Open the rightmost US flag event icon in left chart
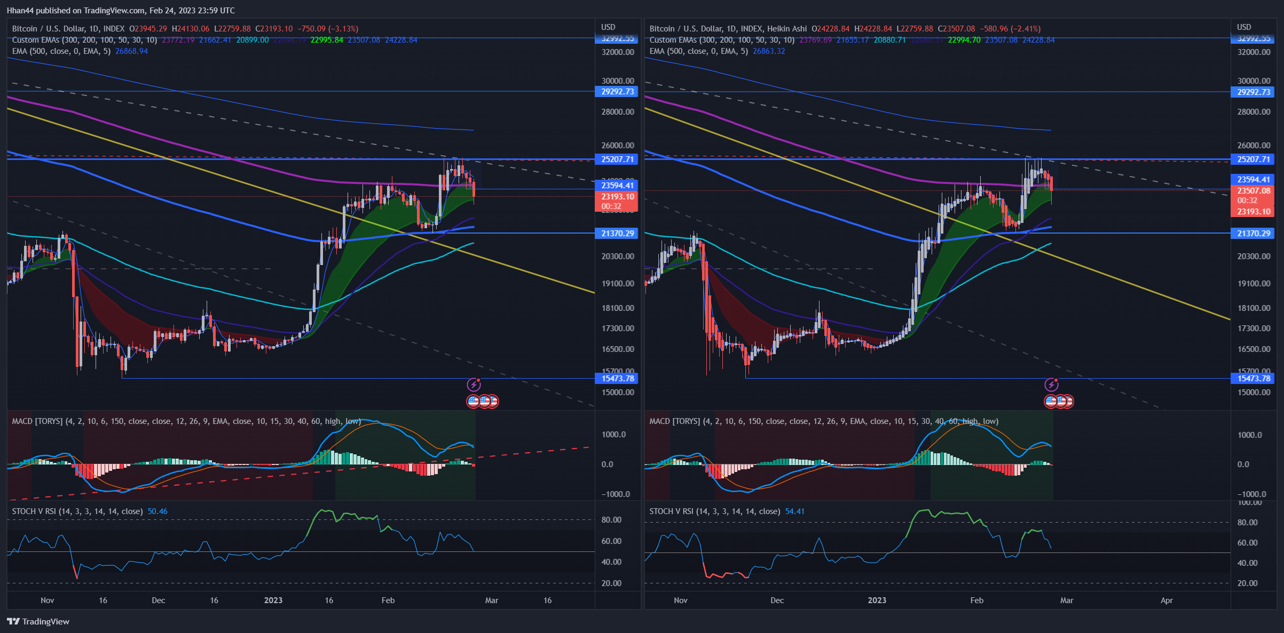1284x633 pixels. click(492, 401)
